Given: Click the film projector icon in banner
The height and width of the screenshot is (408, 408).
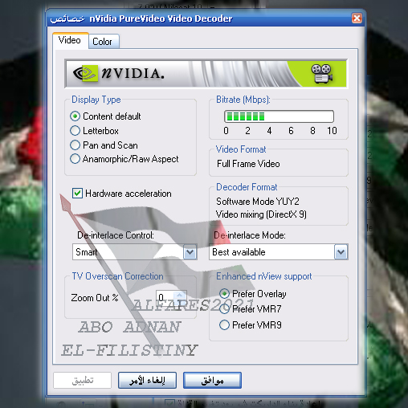Looking at the screenshot, I should (x=322, y=74).
